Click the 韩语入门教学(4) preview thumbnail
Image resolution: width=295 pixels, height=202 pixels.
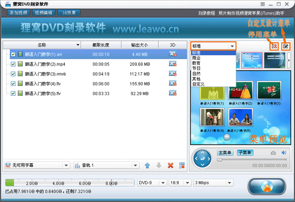click(x=212, y=117)
